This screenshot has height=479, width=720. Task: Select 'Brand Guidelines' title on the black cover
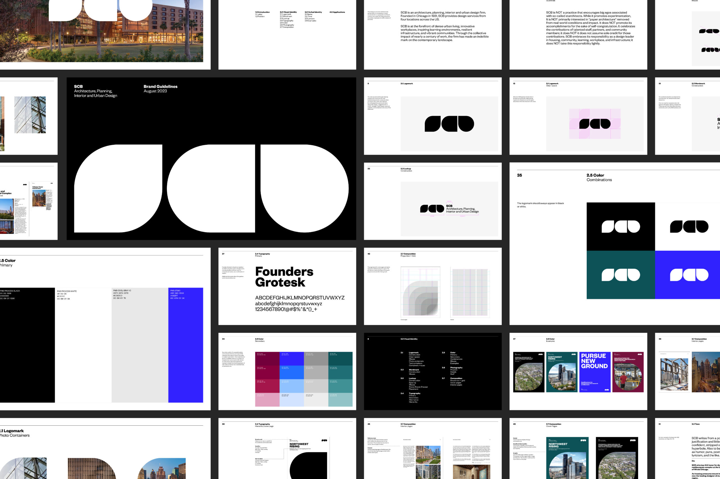[x=160, y=86]
